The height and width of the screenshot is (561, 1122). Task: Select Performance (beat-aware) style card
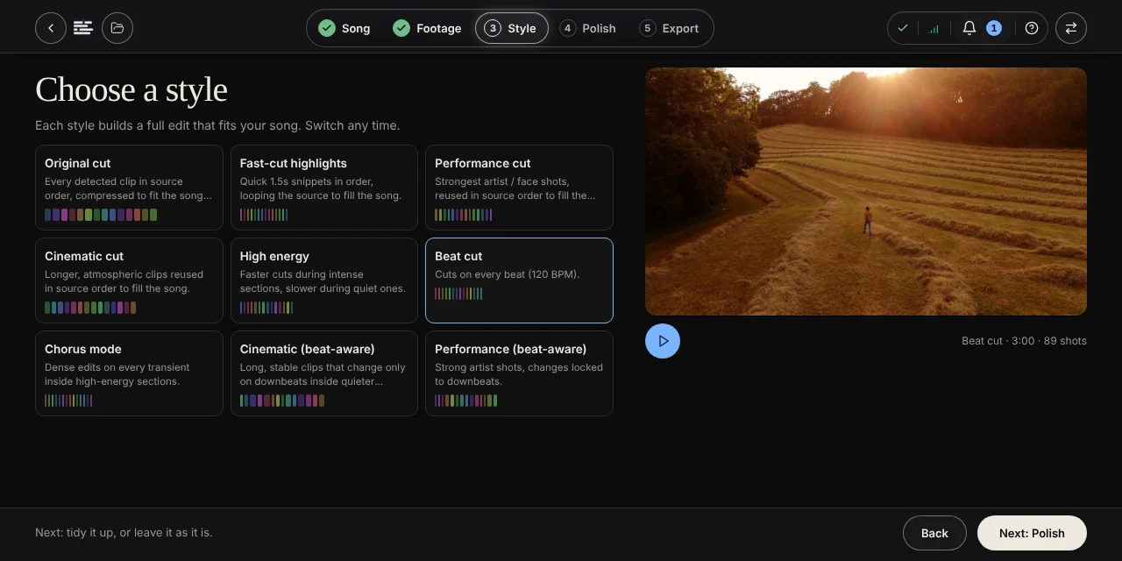(519, 373)
